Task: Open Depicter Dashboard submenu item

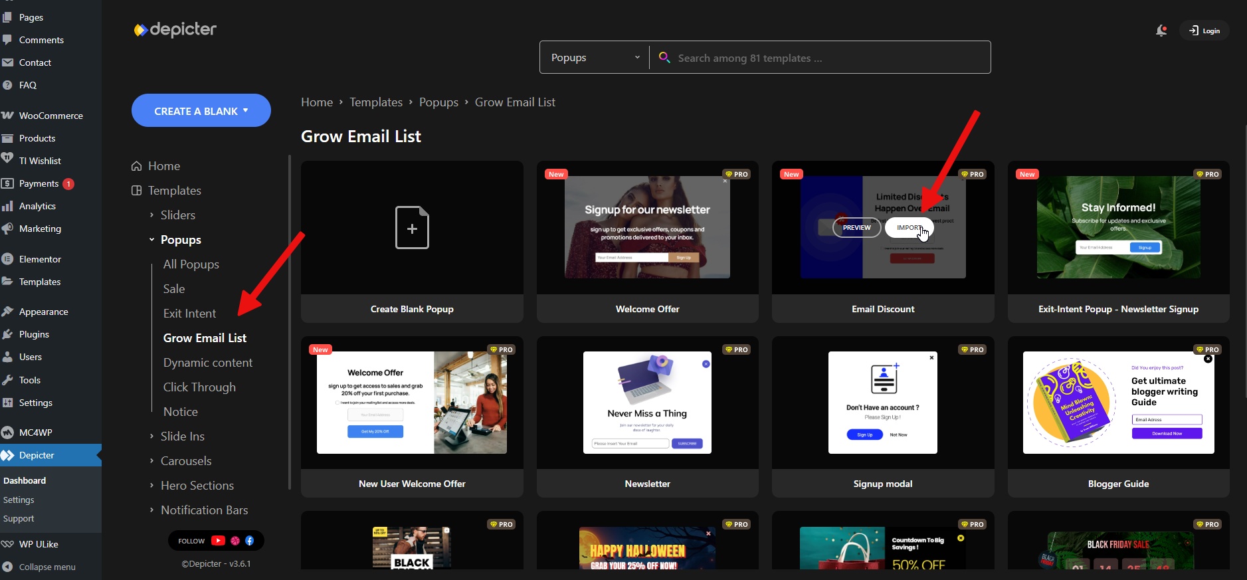Action: tap(25, 480)
